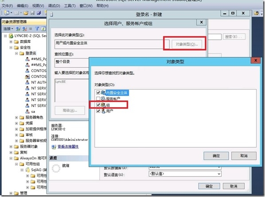This screenshot has width=265, height=197.
Task: Click the top-right toolbar icon in main window
Action: (257, 13)
